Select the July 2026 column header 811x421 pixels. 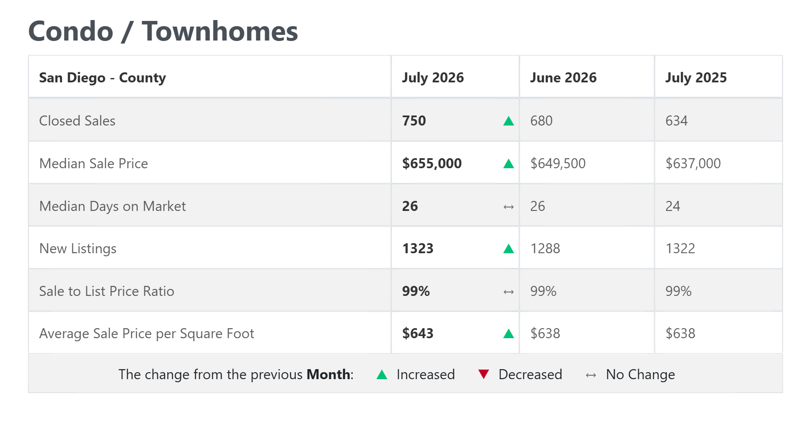click(x=433, y=78)
